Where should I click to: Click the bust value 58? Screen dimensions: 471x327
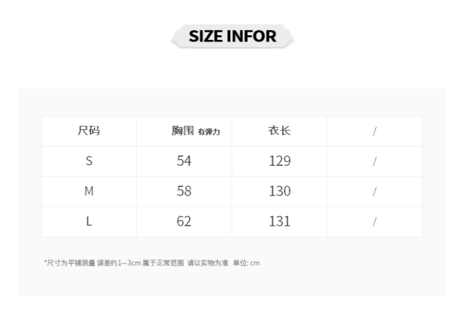tap(184, 191)
